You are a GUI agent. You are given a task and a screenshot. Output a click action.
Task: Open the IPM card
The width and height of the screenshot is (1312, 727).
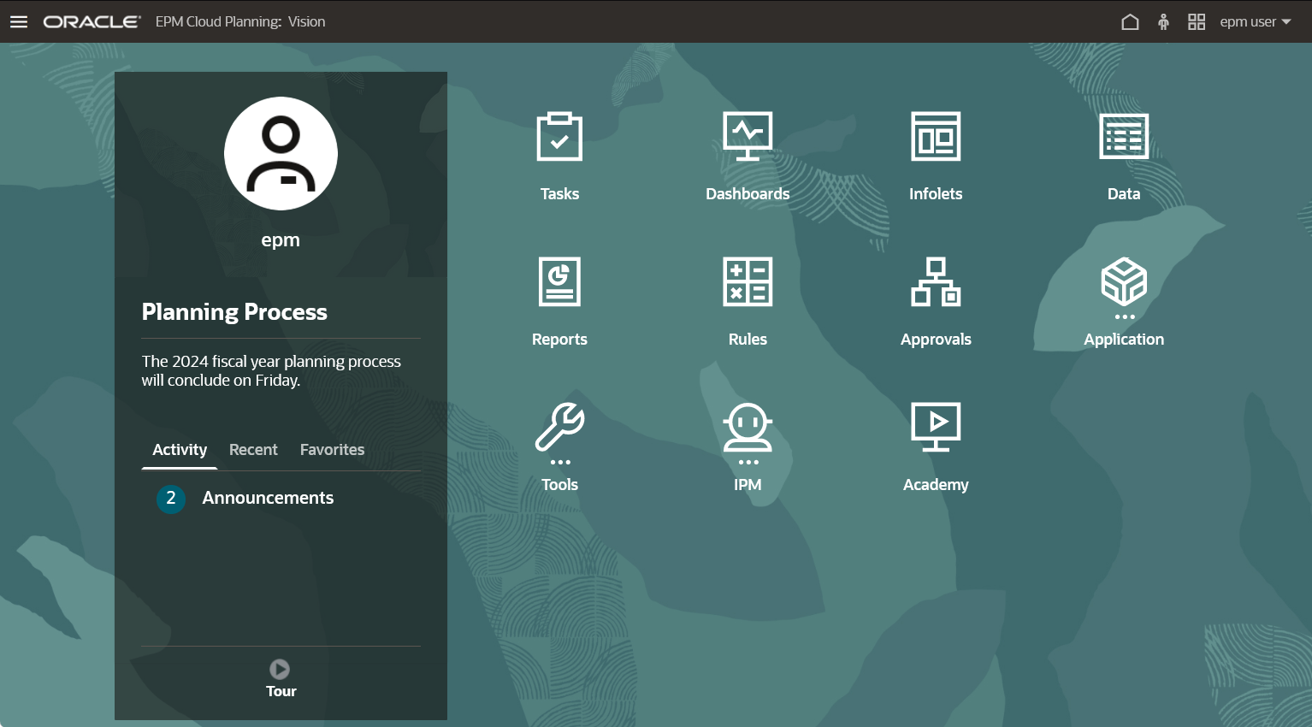(x=748, y=445)
